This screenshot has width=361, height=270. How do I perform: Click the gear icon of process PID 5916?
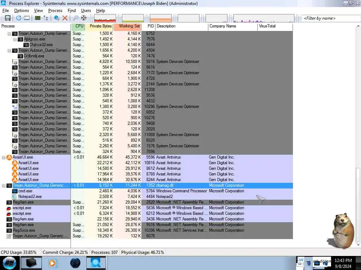point(15,62)
